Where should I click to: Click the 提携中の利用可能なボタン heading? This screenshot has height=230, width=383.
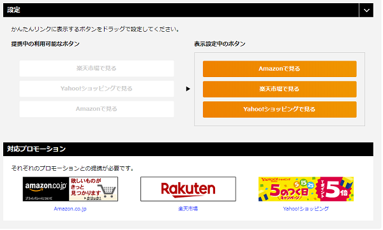pyautogui.click(x=46, y=44)
